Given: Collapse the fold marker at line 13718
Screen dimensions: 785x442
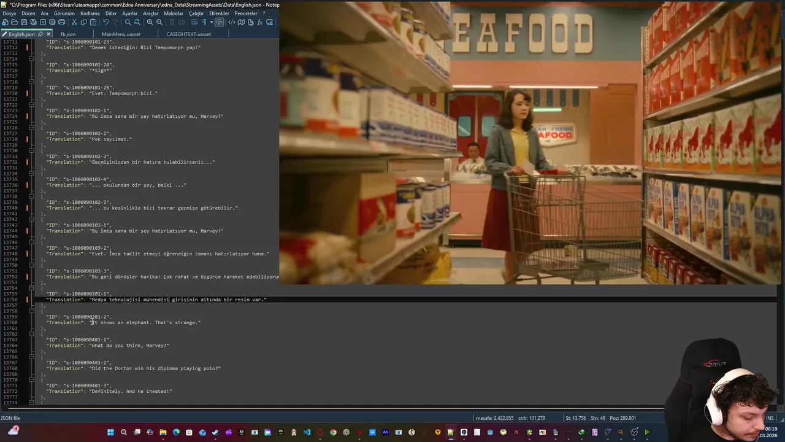Looking at the screenshot, I should click(32, 82).
